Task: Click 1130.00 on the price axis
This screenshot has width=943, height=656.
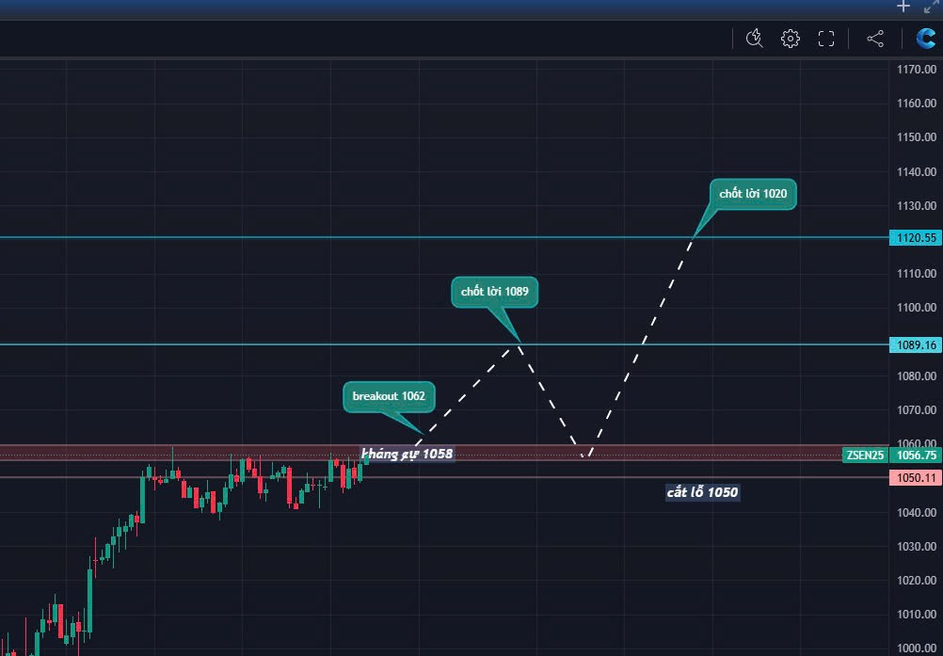Action: coord(917,205)
